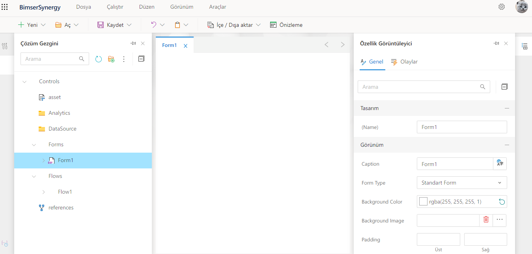Collapse the Forms tree node
The height and width of the screenshot is (254, 532).
[x=34, y=145]
